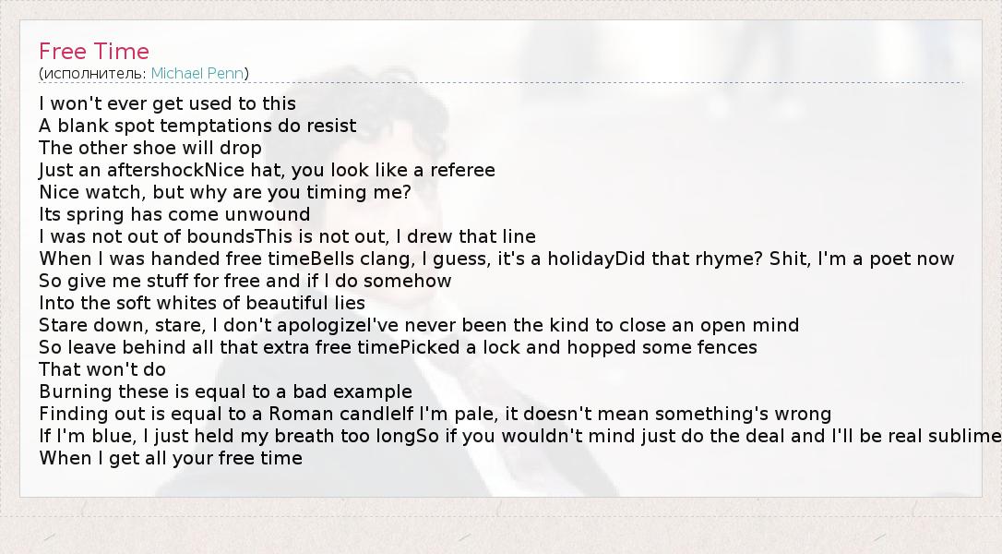The height and width of the screenshot is (554, 1002).
Task: Click the line starting "I was not out of bounds"
Action: [287, 236]
